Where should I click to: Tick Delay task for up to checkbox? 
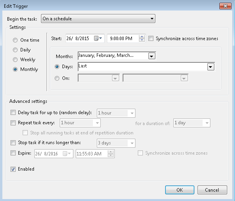[13, 113]
